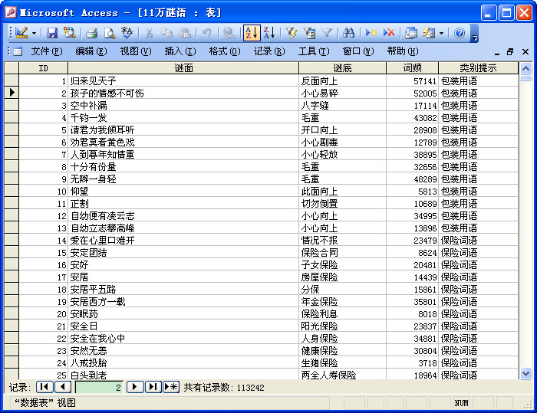
Task: Click the Paste clipboard icon
Action: (185, 33)
